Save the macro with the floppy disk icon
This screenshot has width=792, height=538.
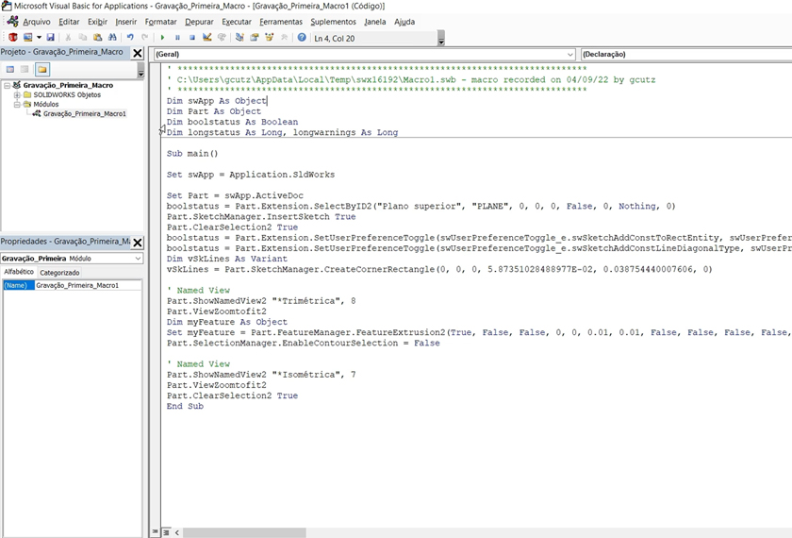click(51, 38)
